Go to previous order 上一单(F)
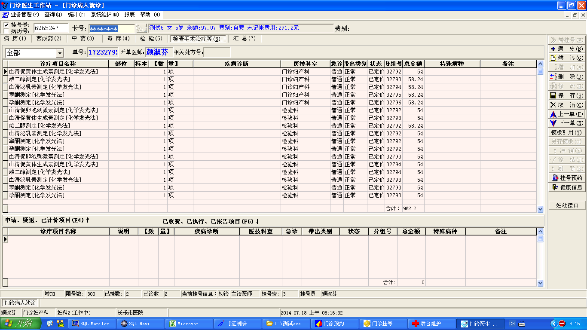 (567, 114)
